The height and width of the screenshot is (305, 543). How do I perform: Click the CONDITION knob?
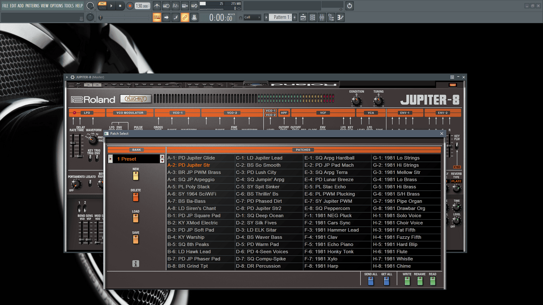(x=356, y=101)
